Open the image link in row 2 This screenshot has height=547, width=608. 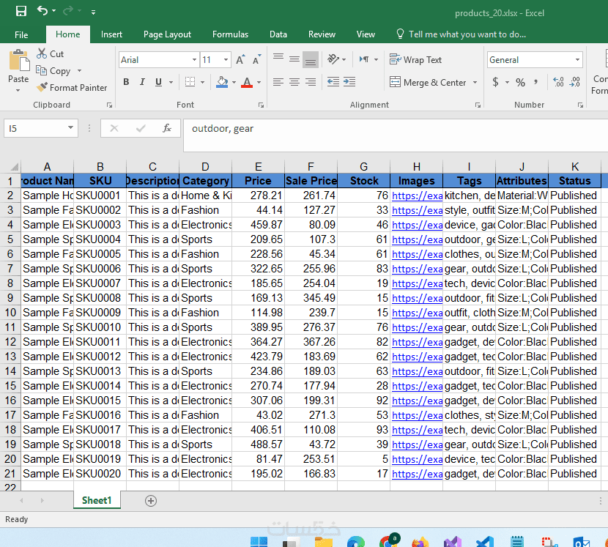tap(417, 196)
